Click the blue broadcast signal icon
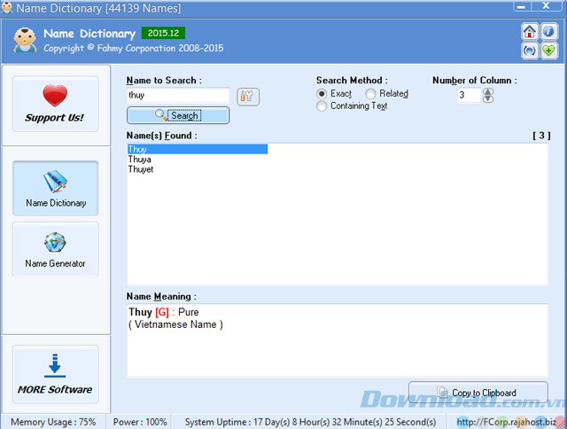Screen dimensions: 567x429 pyautogui.click(x=530, y=51)
